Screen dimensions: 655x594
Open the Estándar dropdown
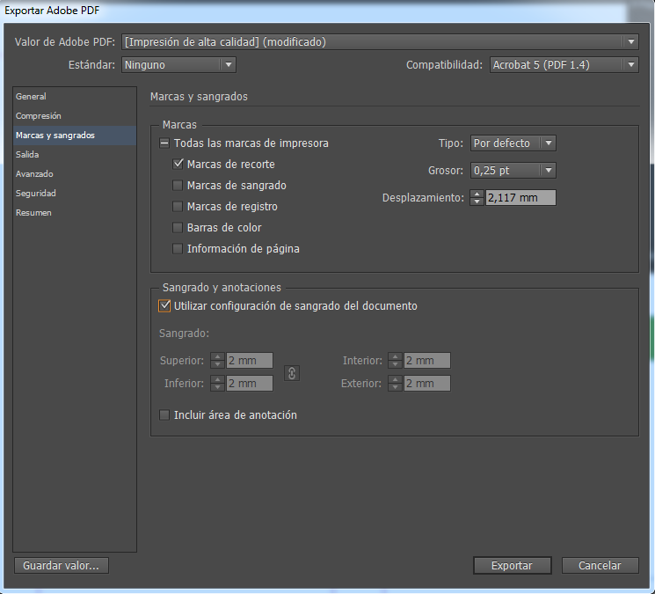(x=178, y=65)
